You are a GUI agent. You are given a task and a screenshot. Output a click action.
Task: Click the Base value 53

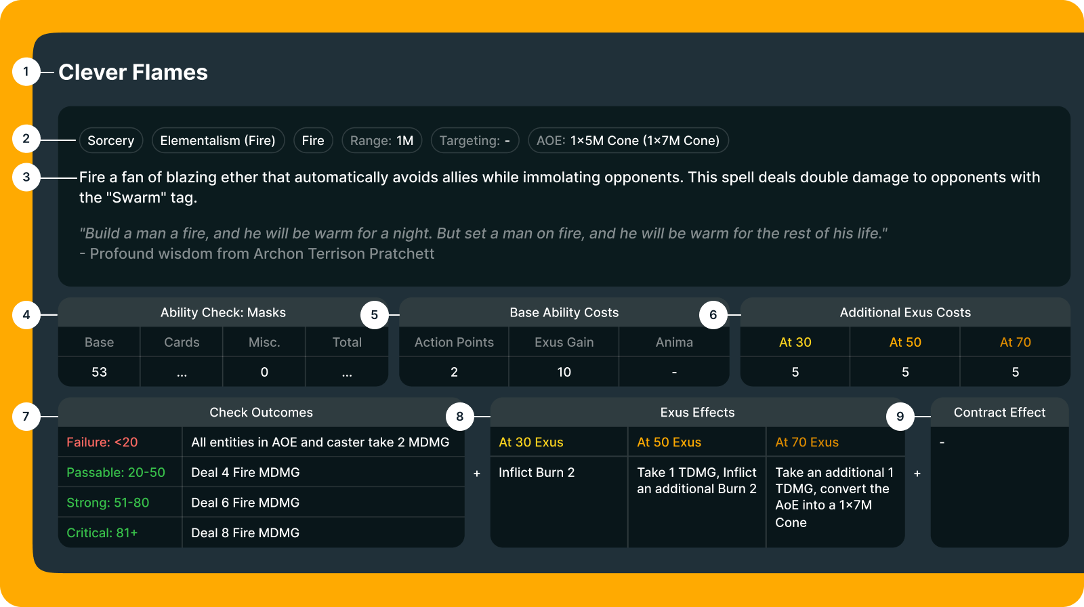[100, 372]
